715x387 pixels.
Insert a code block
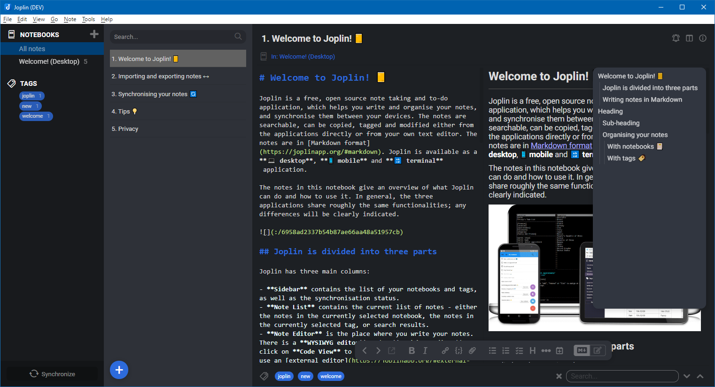[x=459, y=350]
